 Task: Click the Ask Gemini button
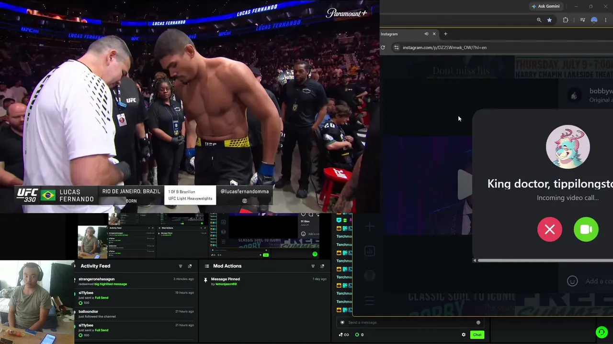pos(545,6)
